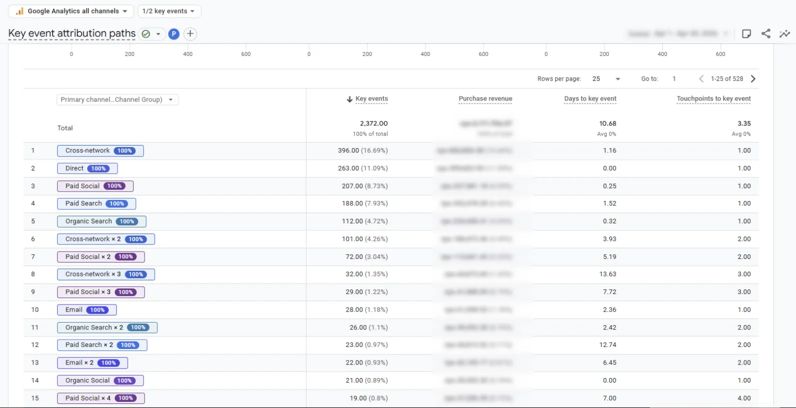Click the 263.00 (11.09%) key events cell
Screen dimensions: 796x408
click(x=362, y=168)
